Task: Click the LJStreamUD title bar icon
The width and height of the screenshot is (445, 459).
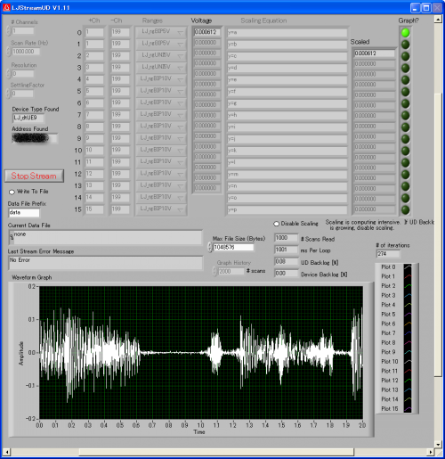Action: pyautogui.click(x=6, y=7)
